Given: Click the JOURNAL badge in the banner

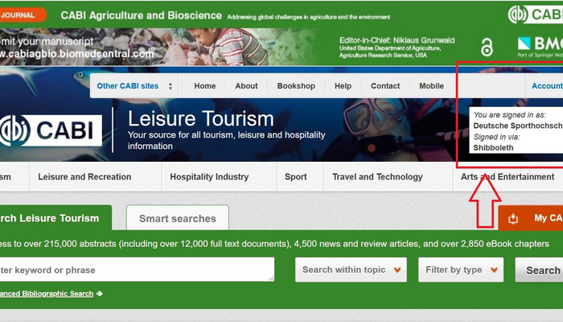Looking at the screenshot, I should click(23, 15).
